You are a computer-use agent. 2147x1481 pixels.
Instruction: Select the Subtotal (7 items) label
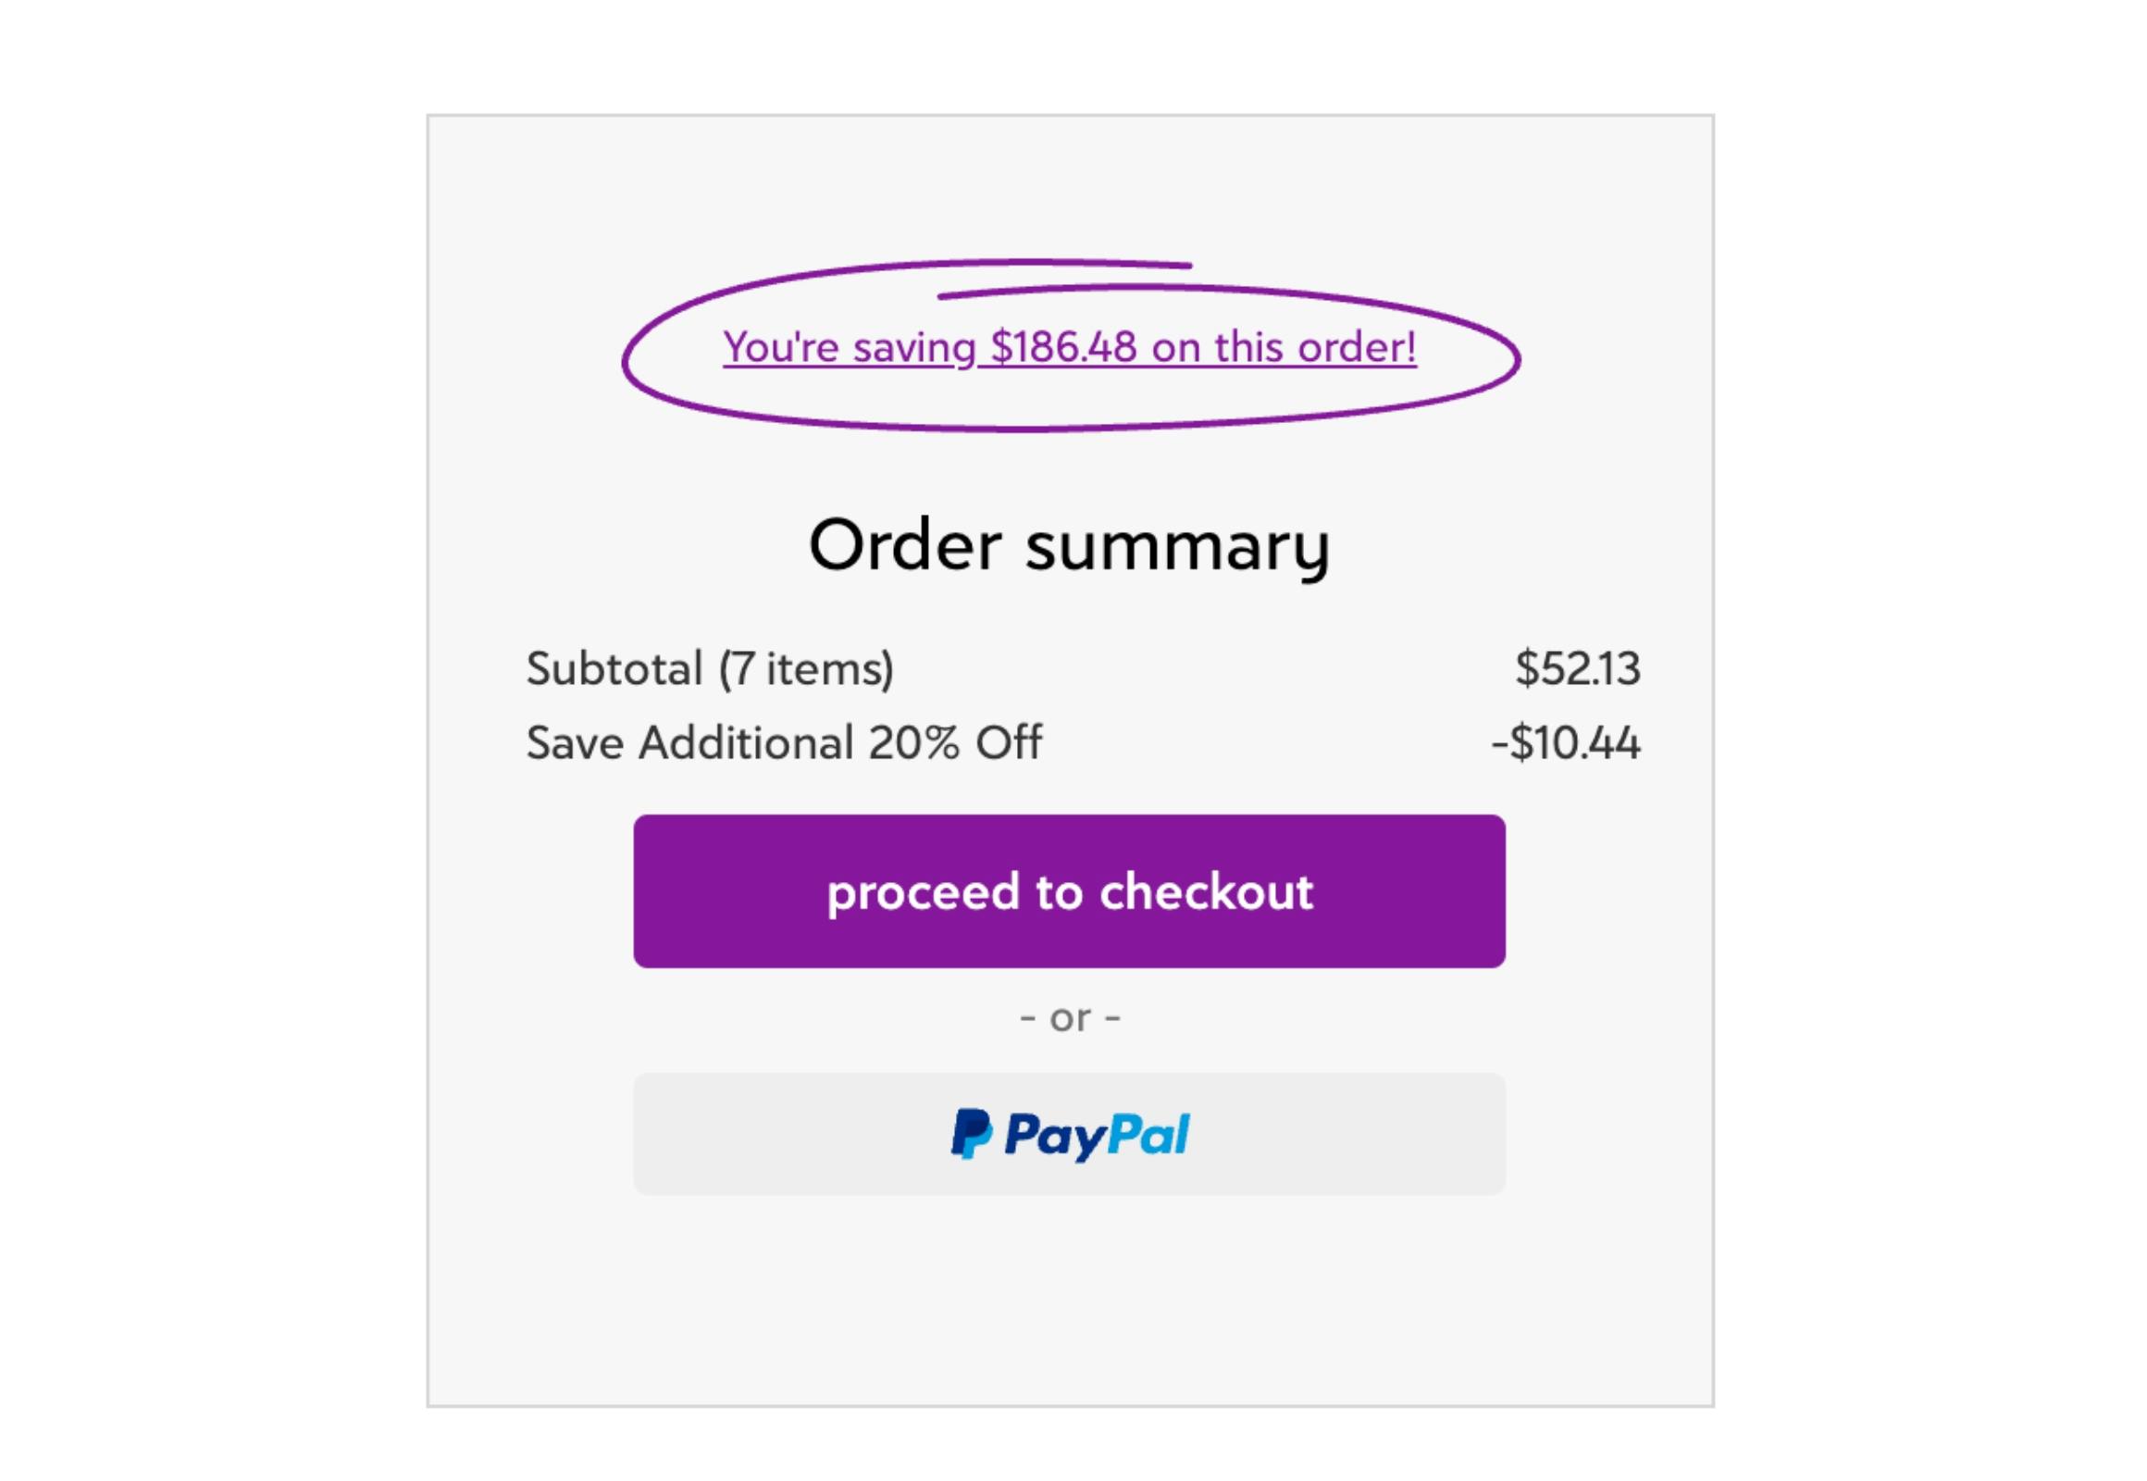[709, 668]
